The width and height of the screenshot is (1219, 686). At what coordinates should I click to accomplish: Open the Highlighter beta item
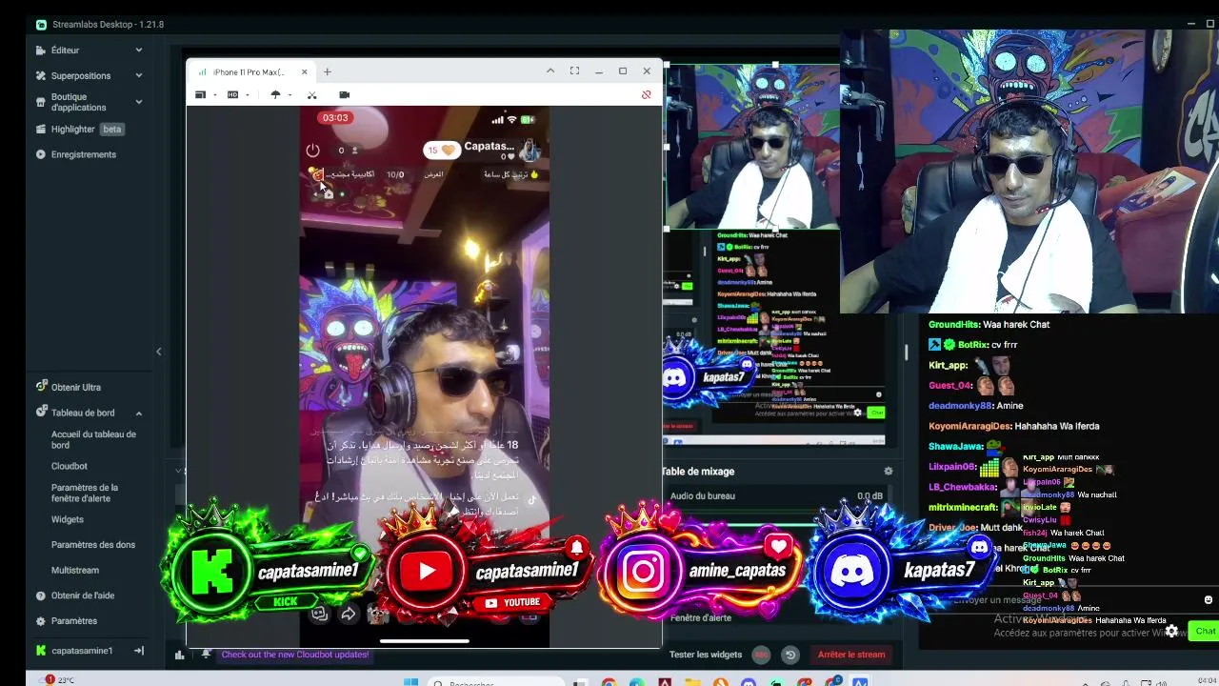(90, 129)
